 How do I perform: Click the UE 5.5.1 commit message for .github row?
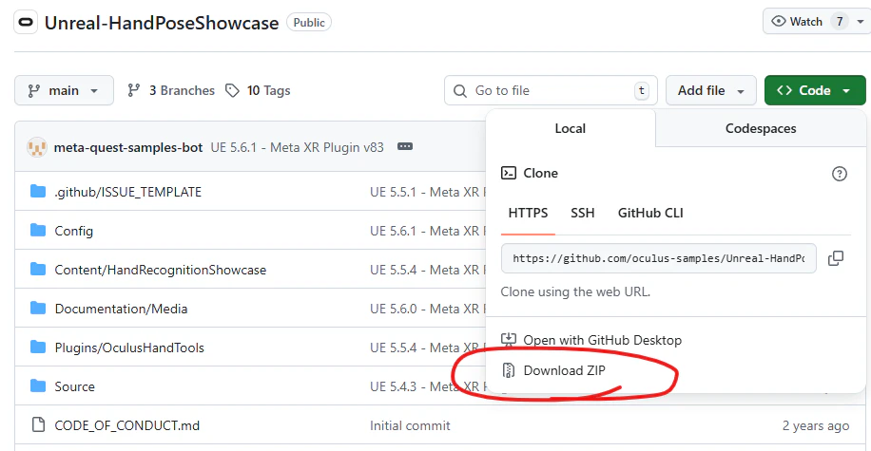click(x=428, y=192)
